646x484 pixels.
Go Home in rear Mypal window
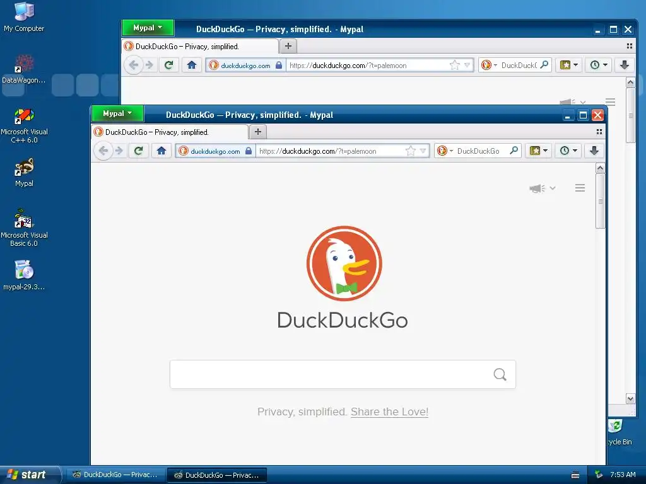tap(192, 65)
